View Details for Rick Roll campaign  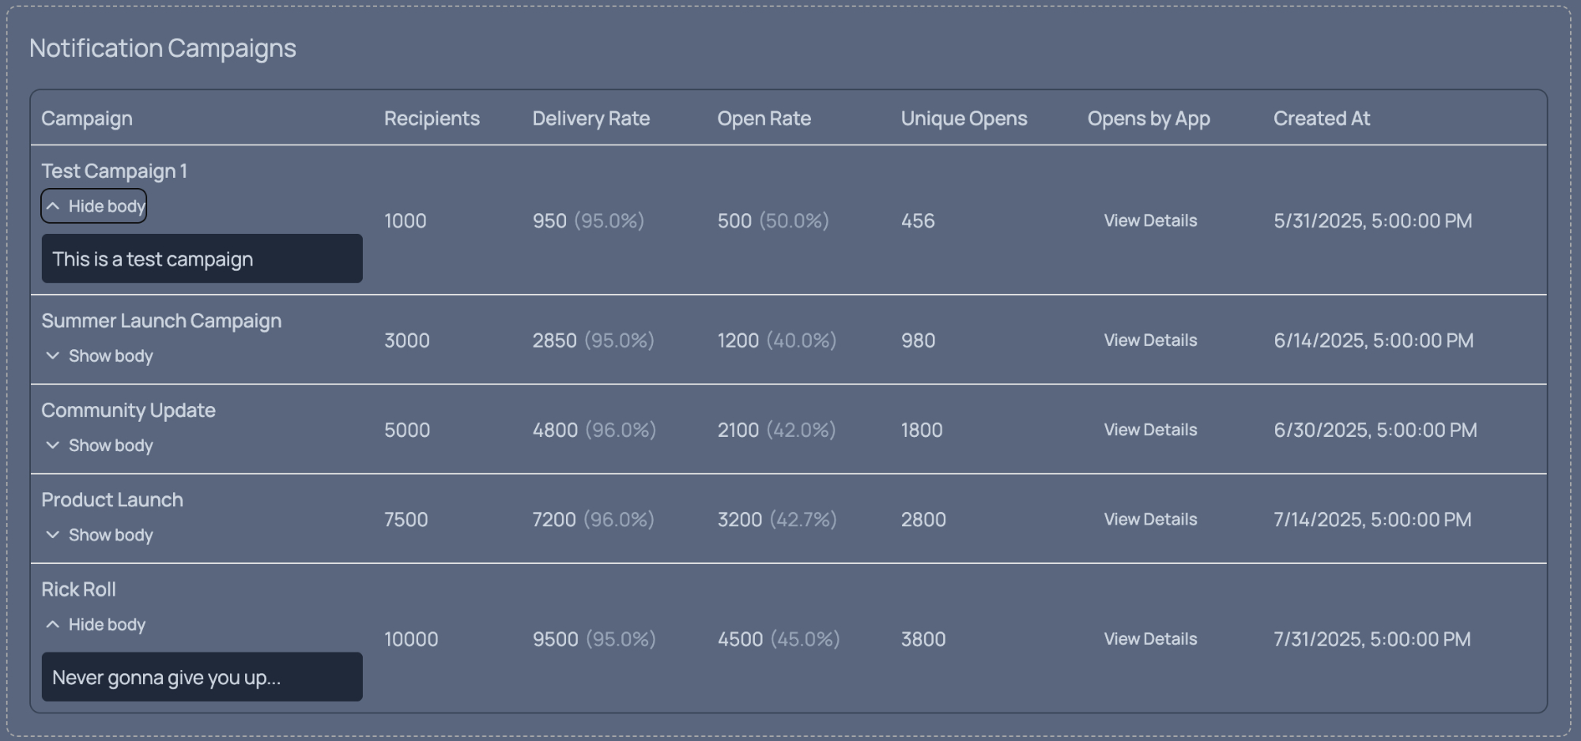1150,639
